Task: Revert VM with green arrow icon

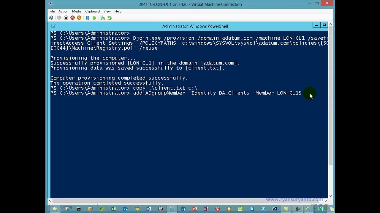Action: coord(110,18)
